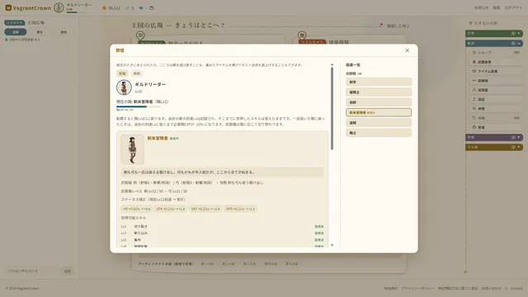Click the dialog scrollbar up arrow
Viewport: 528px width, 297px height.
(x=332, y=64)
